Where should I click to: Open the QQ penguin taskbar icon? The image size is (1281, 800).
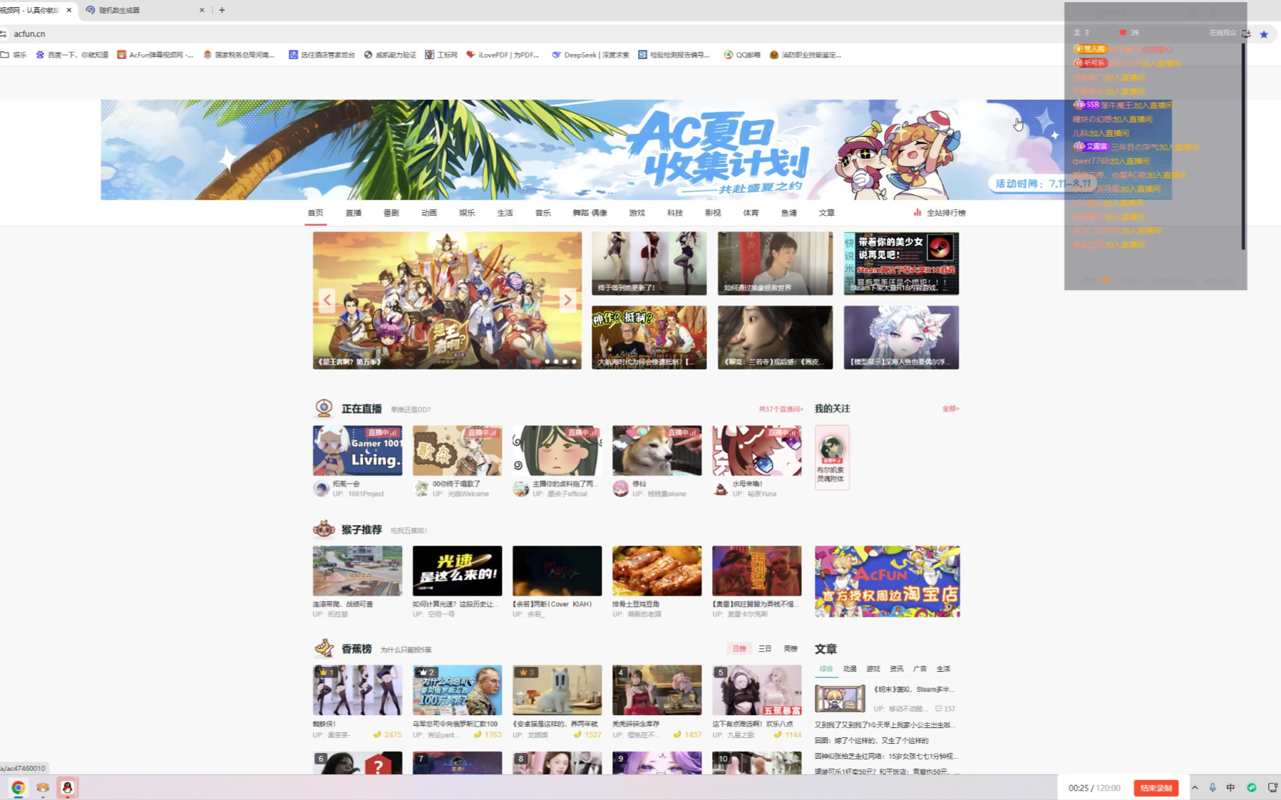coord(67,787)
